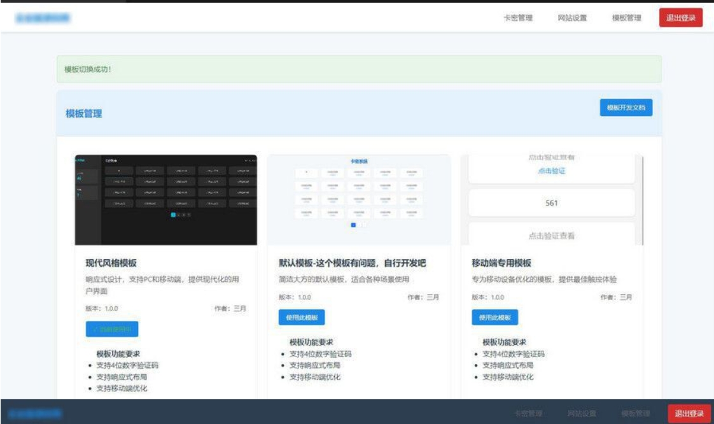The image size is (714, 424).
Task: Click the 模板管理 panel heading
Action: tap(83, 114)
